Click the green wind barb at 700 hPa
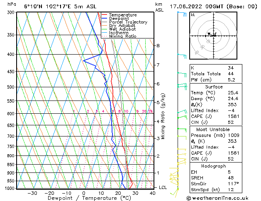261x201 pixels. point(182,137)
